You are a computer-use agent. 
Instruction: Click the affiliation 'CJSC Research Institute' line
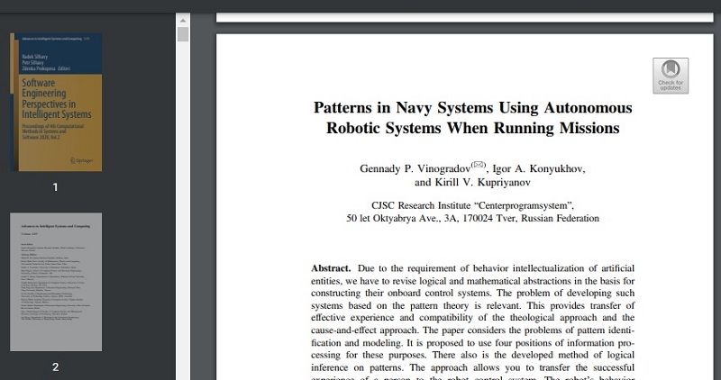(x=472, y=205)
